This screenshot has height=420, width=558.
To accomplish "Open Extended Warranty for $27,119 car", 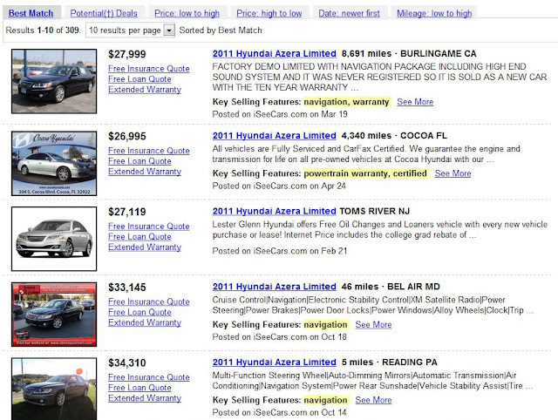I will coord(145,247).
